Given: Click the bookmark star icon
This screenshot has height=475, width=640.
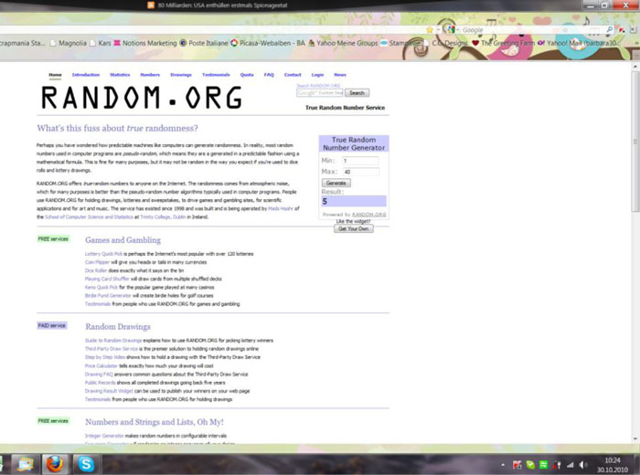Looking at the screenshot, I should point(430,30).
